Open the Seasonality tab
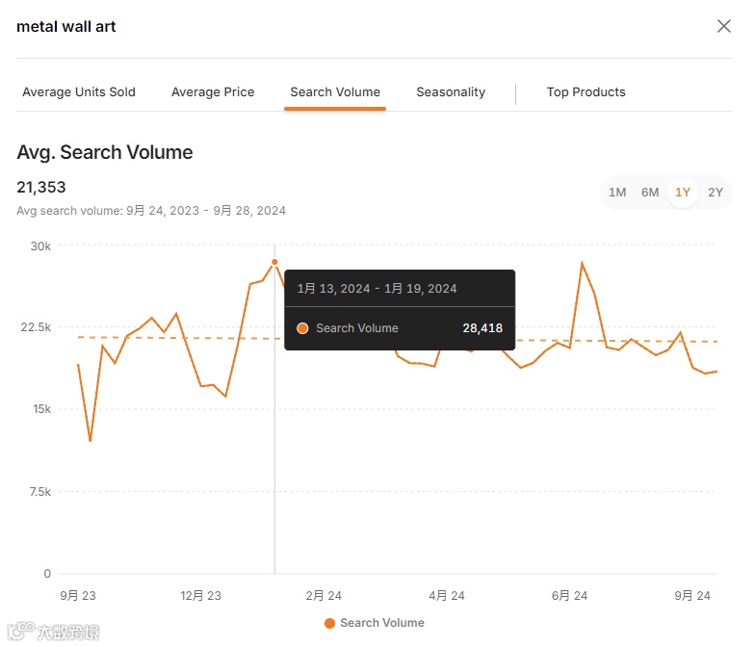 click(x=451, y=91)
